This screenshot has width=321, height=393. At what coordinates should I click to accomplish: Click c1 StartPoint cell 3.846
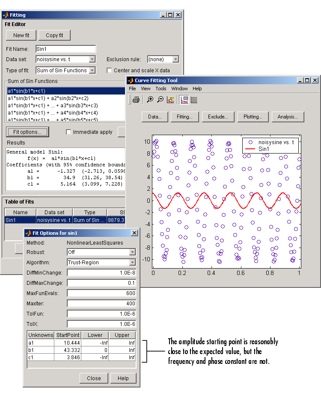pos(68,357)
